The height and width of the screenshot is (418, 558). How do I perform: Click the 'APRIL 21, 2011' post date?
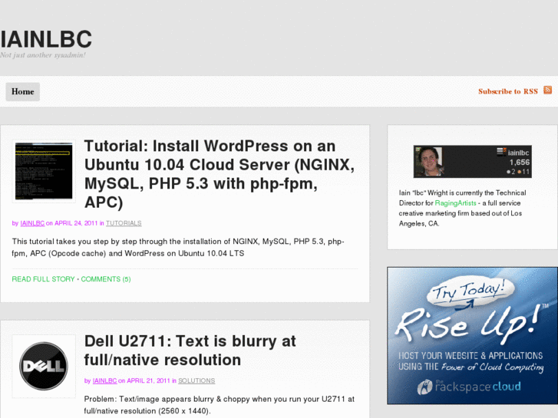pyautogui.click(x=148, y=380)
